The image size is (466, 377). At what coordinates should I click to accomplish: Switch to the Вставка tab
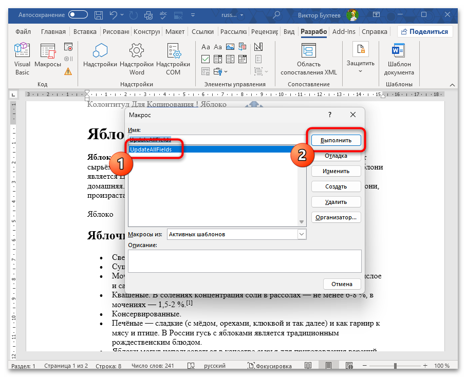coord(85,31)
